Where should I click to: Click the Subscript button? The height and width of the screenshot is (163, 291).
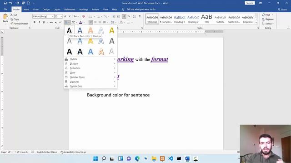pyautogui.click(x=55, y=22)
